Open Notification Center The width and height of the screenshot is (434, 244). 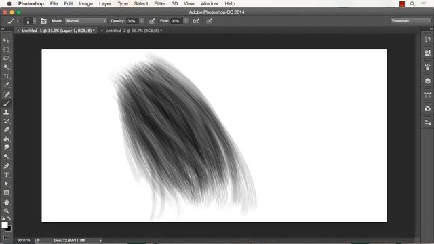[423, 4]
